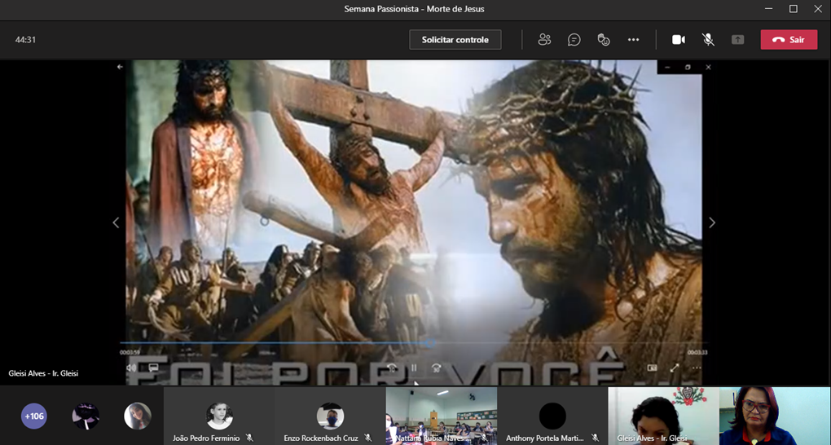This screenshot has width=831, height=445.
Task: Click the video progress slider handle
Action: pyautogui.click(x=430, y=343)
